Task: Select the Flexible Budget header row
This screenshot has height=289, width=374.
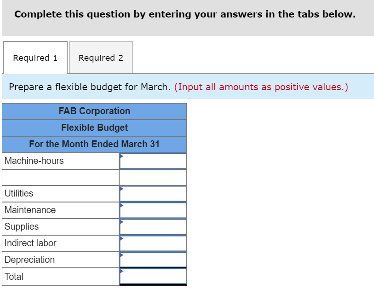Action: [x=94, y=127]
